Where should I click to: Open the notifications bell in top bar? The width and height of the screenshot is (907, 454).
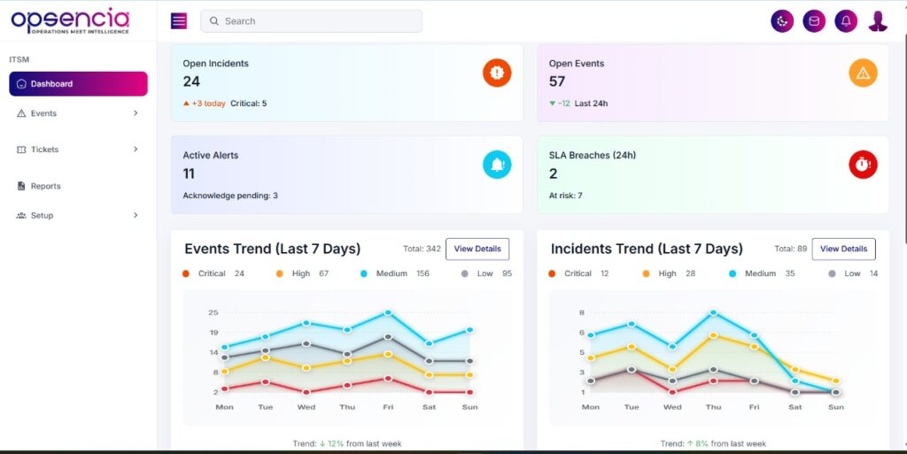pos(846,21)
